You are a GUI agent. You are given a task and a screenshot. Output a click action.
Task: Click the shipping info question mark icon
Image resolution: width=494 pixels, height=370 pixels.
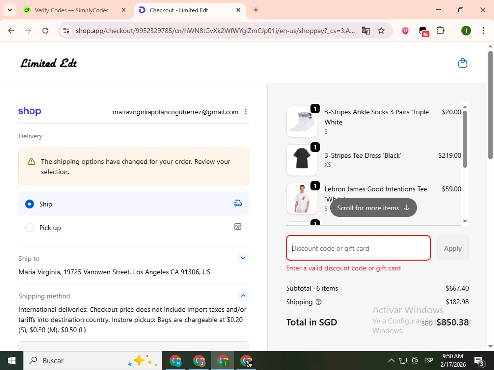tap(318, 302)
